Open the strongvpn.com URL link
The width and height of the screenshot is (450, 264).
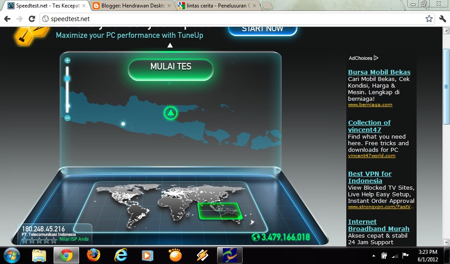[x=381, y=206]
